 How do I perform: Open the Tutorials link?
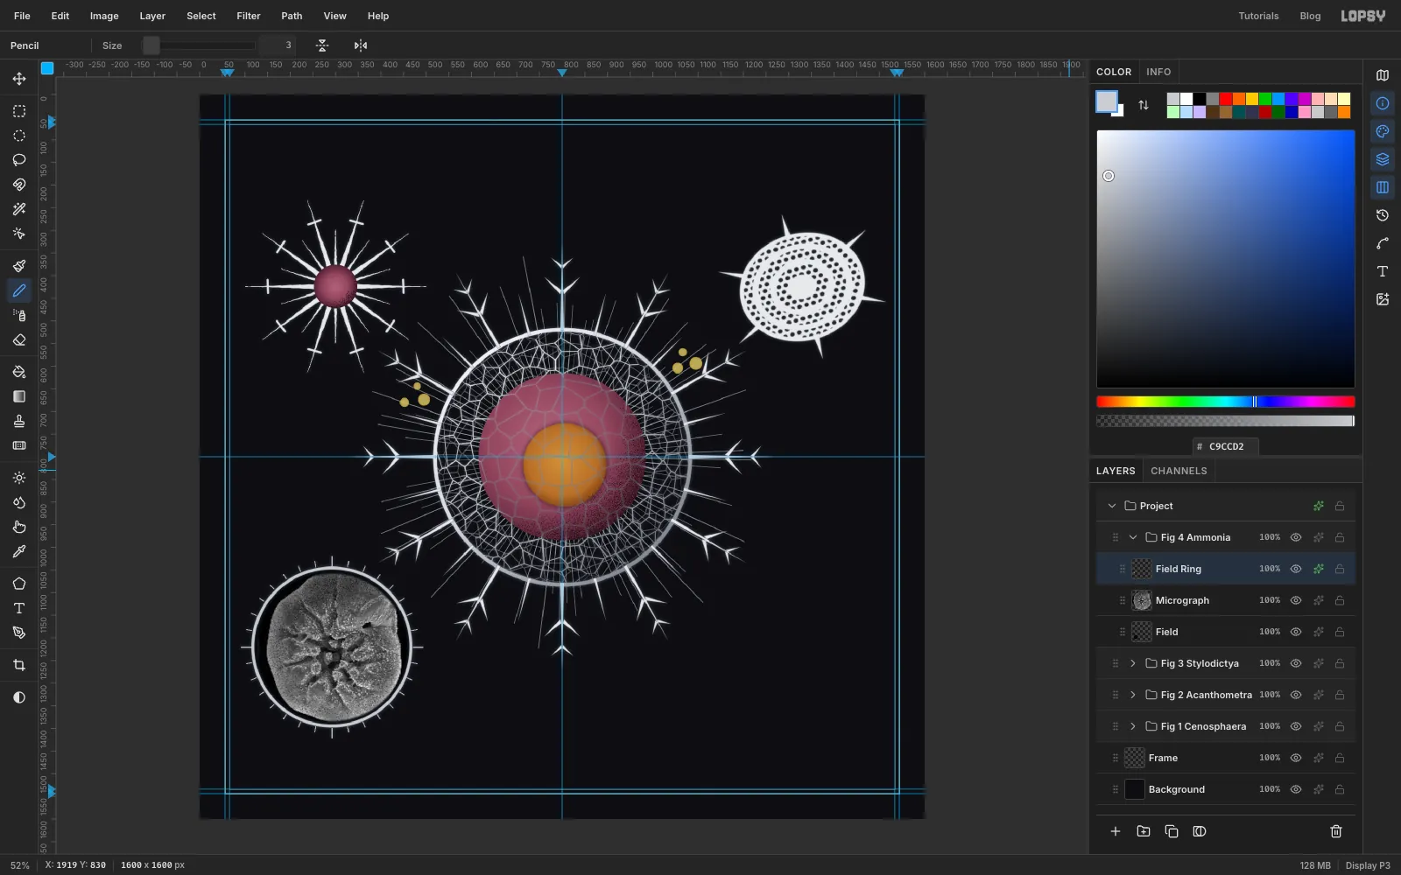click(x=1258, y=16)
